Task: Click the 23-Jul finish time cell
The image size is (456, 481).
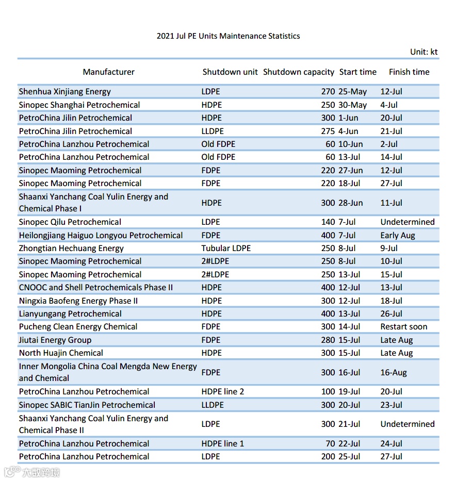Action: pyautogui.click(x=391, y=405)
